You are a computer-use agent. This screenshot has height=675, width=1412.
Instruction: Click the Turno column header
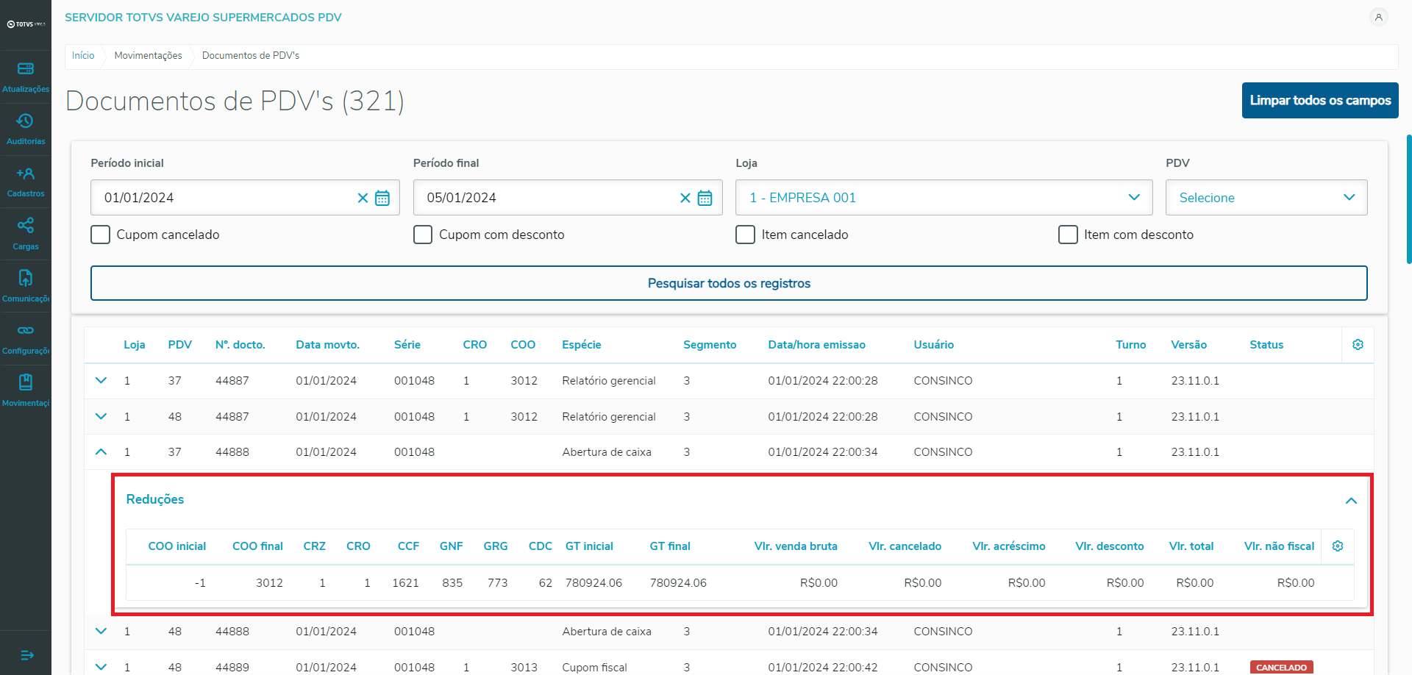click(1130, 345)
